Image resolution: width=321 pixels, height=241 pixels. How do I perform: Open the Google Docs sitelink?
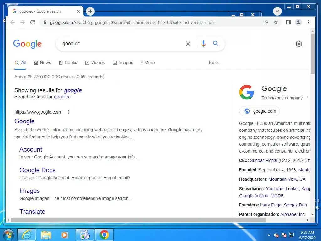pos(38,170)
